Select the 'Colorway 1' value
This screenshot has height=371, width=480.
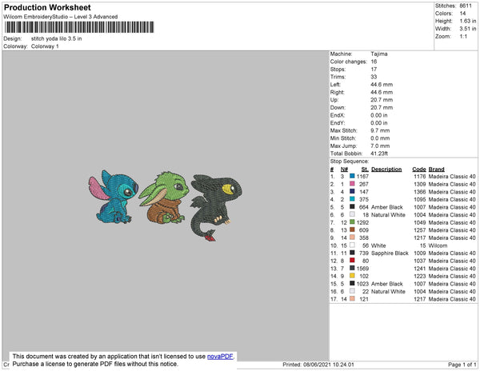click(x=45, y=46)
